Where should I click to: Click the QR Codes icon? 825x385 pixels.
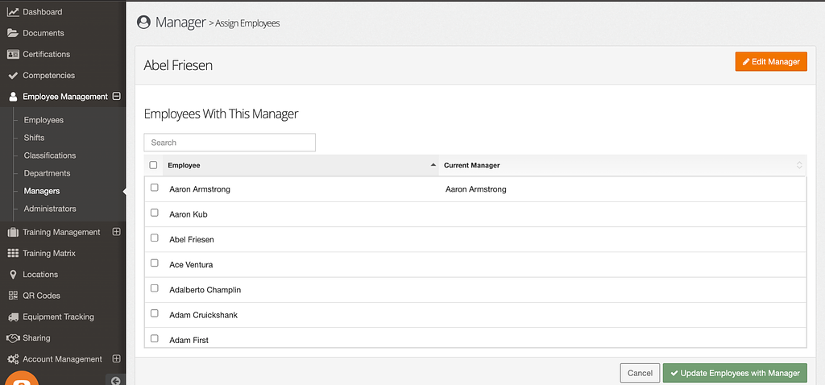[13, 296]
